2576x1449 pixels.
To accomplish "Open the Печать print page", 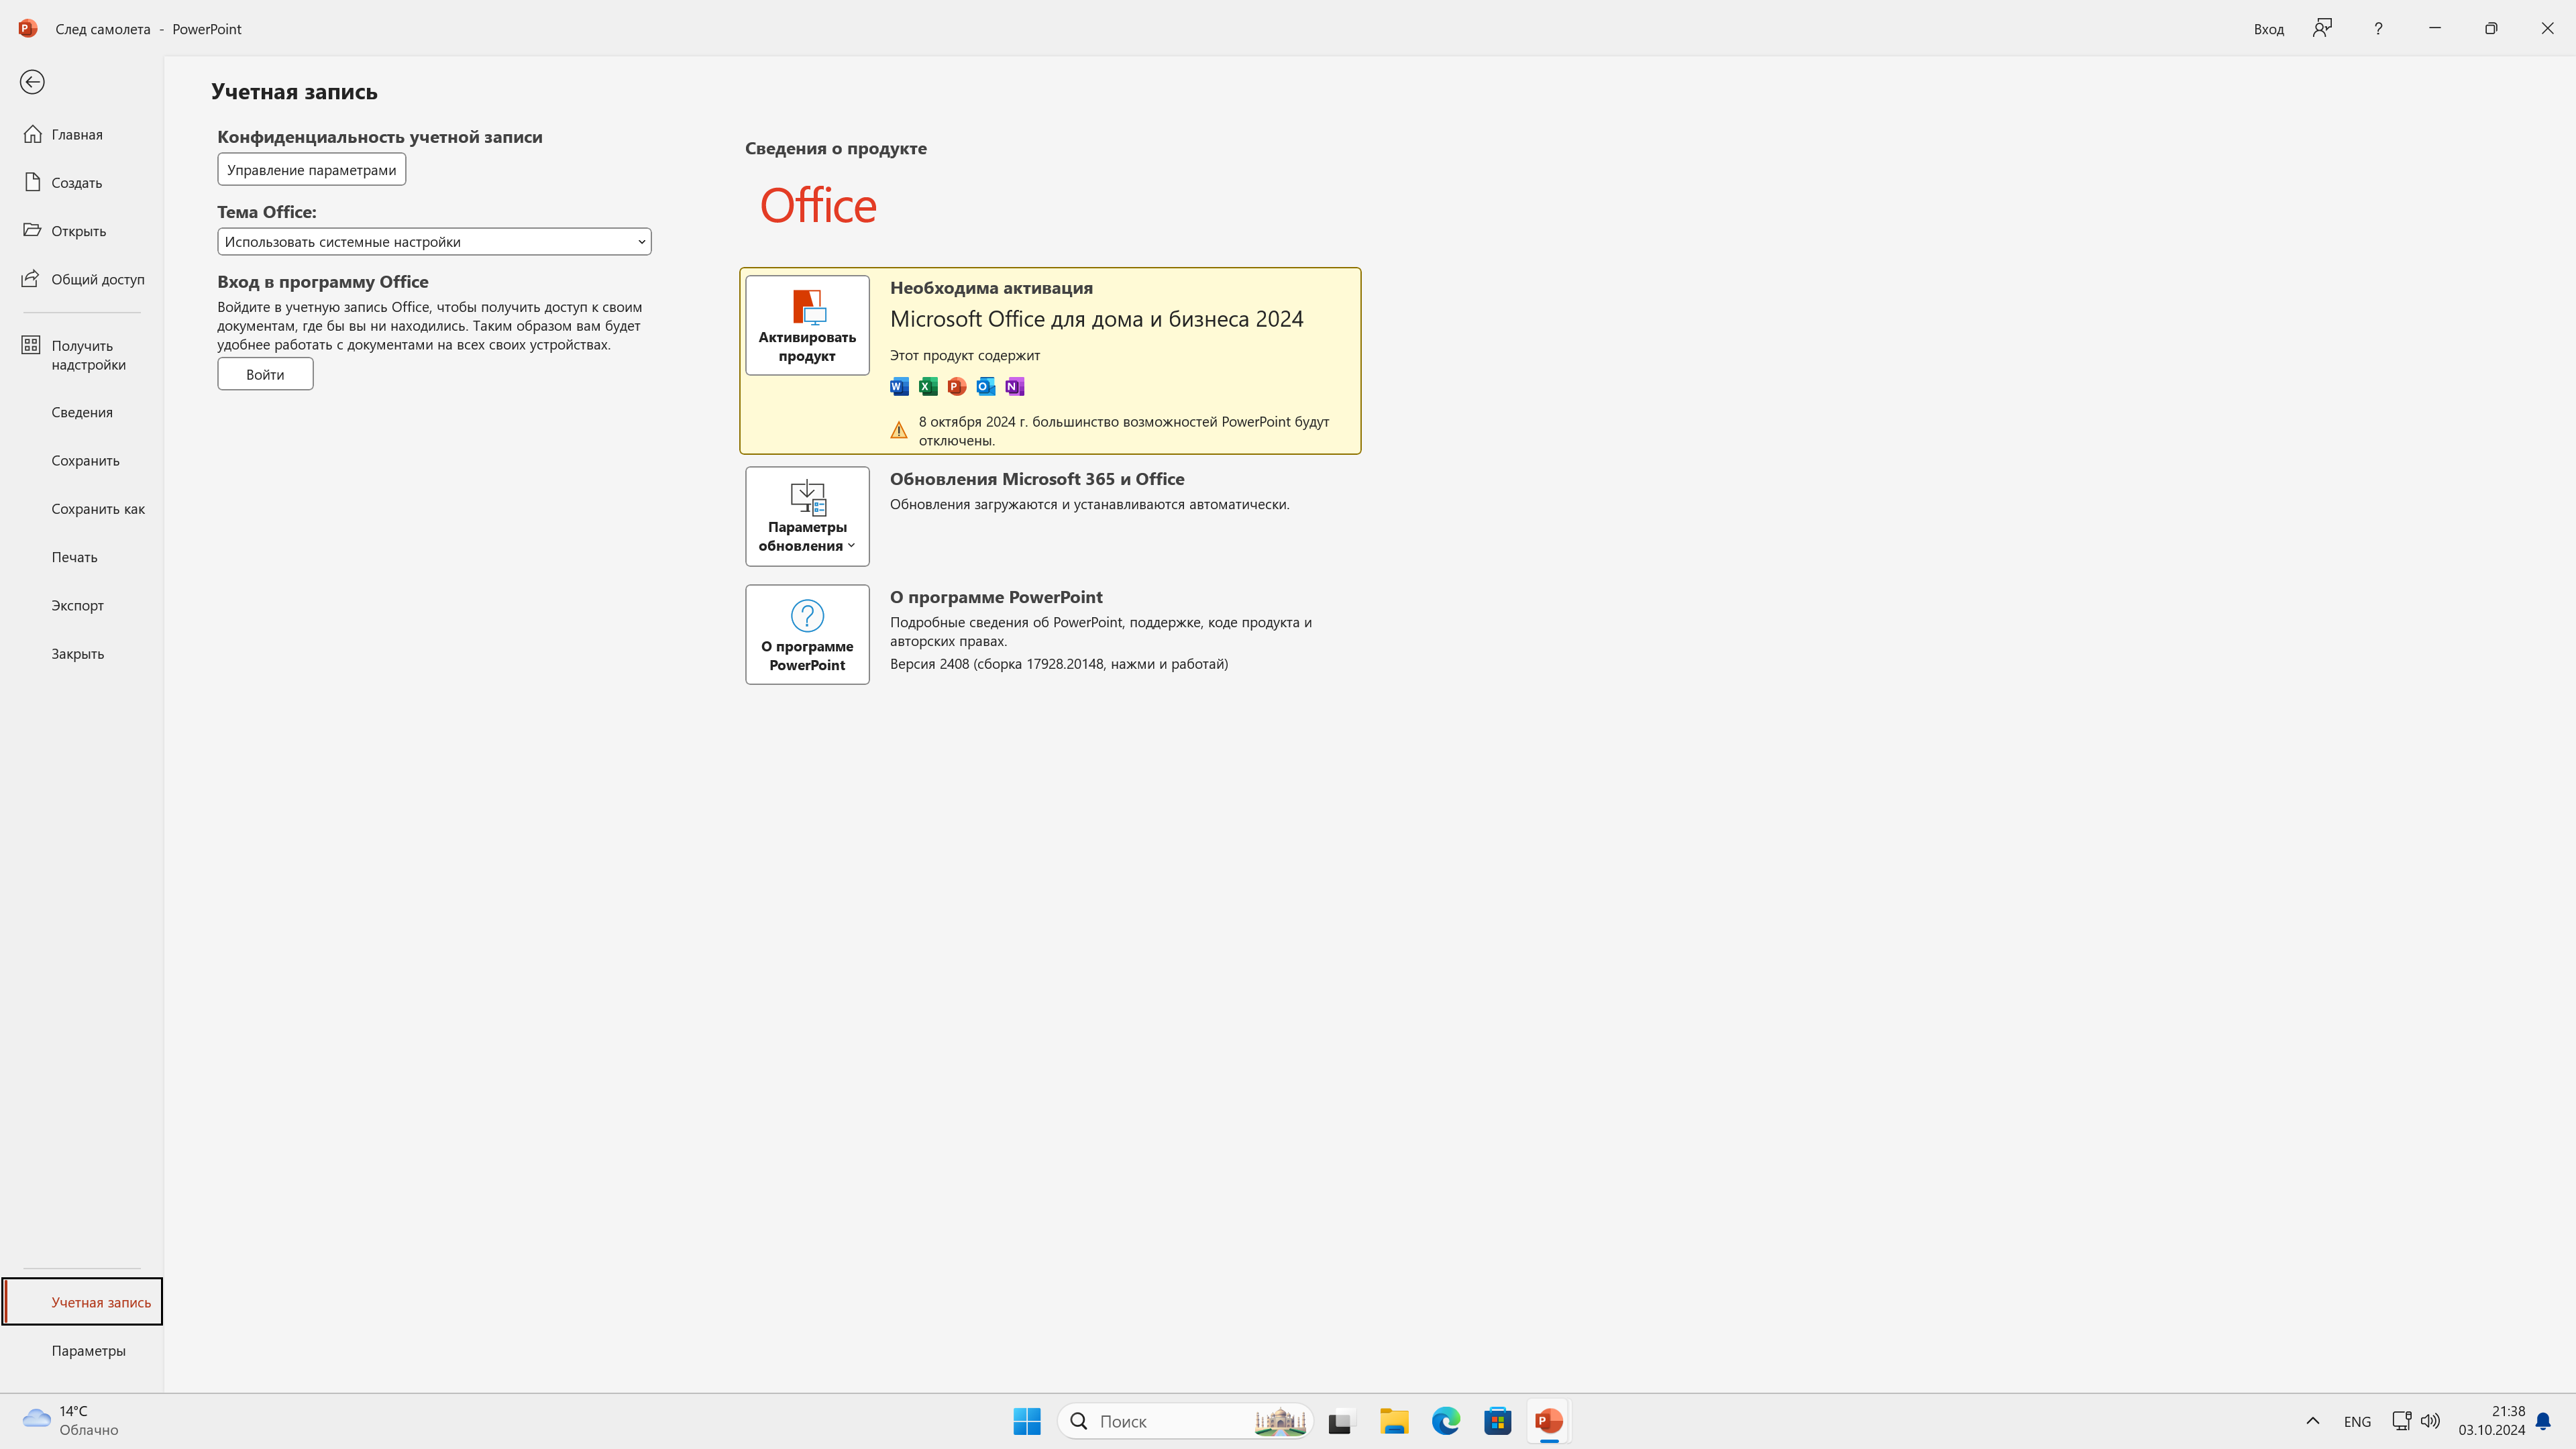I will click(81, 557).
